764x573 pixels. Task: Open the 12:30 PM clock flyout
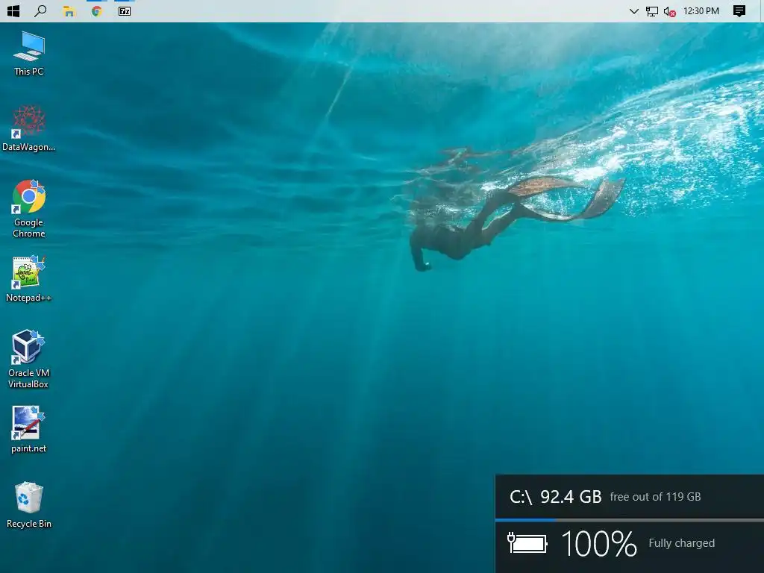(x=701, y=10)
